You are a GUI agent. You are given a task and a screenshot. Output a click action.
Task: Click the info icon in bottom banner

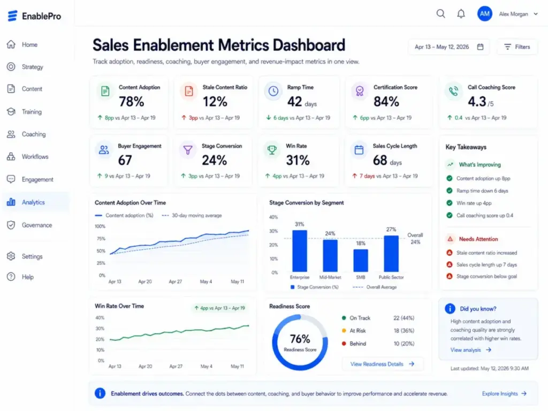pos(100,393)
